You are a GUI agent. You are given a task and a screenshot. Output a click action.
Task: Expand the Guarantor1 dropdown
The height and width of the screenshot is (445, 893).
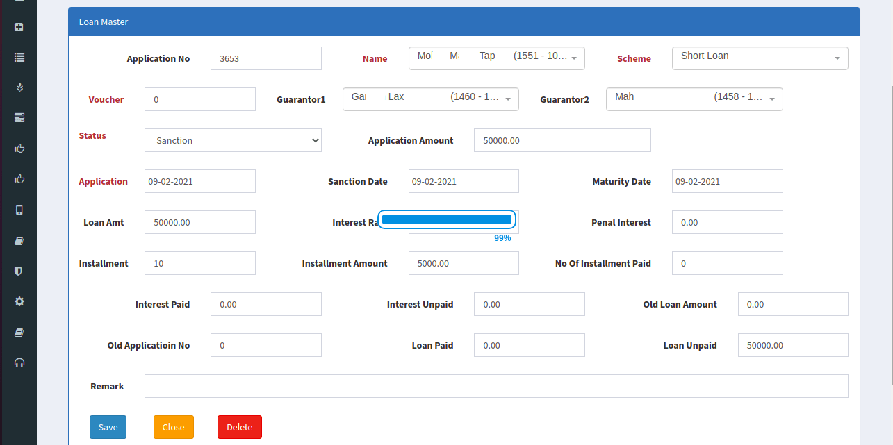point(430,99)
